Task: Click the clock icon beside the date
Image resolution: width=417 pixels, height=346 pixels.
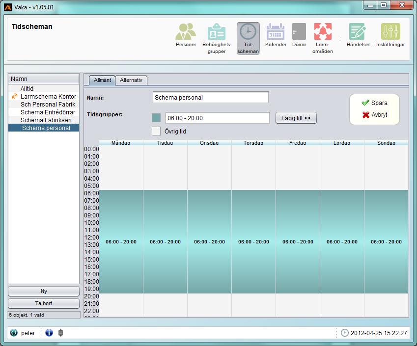Action: pos(344,333)
